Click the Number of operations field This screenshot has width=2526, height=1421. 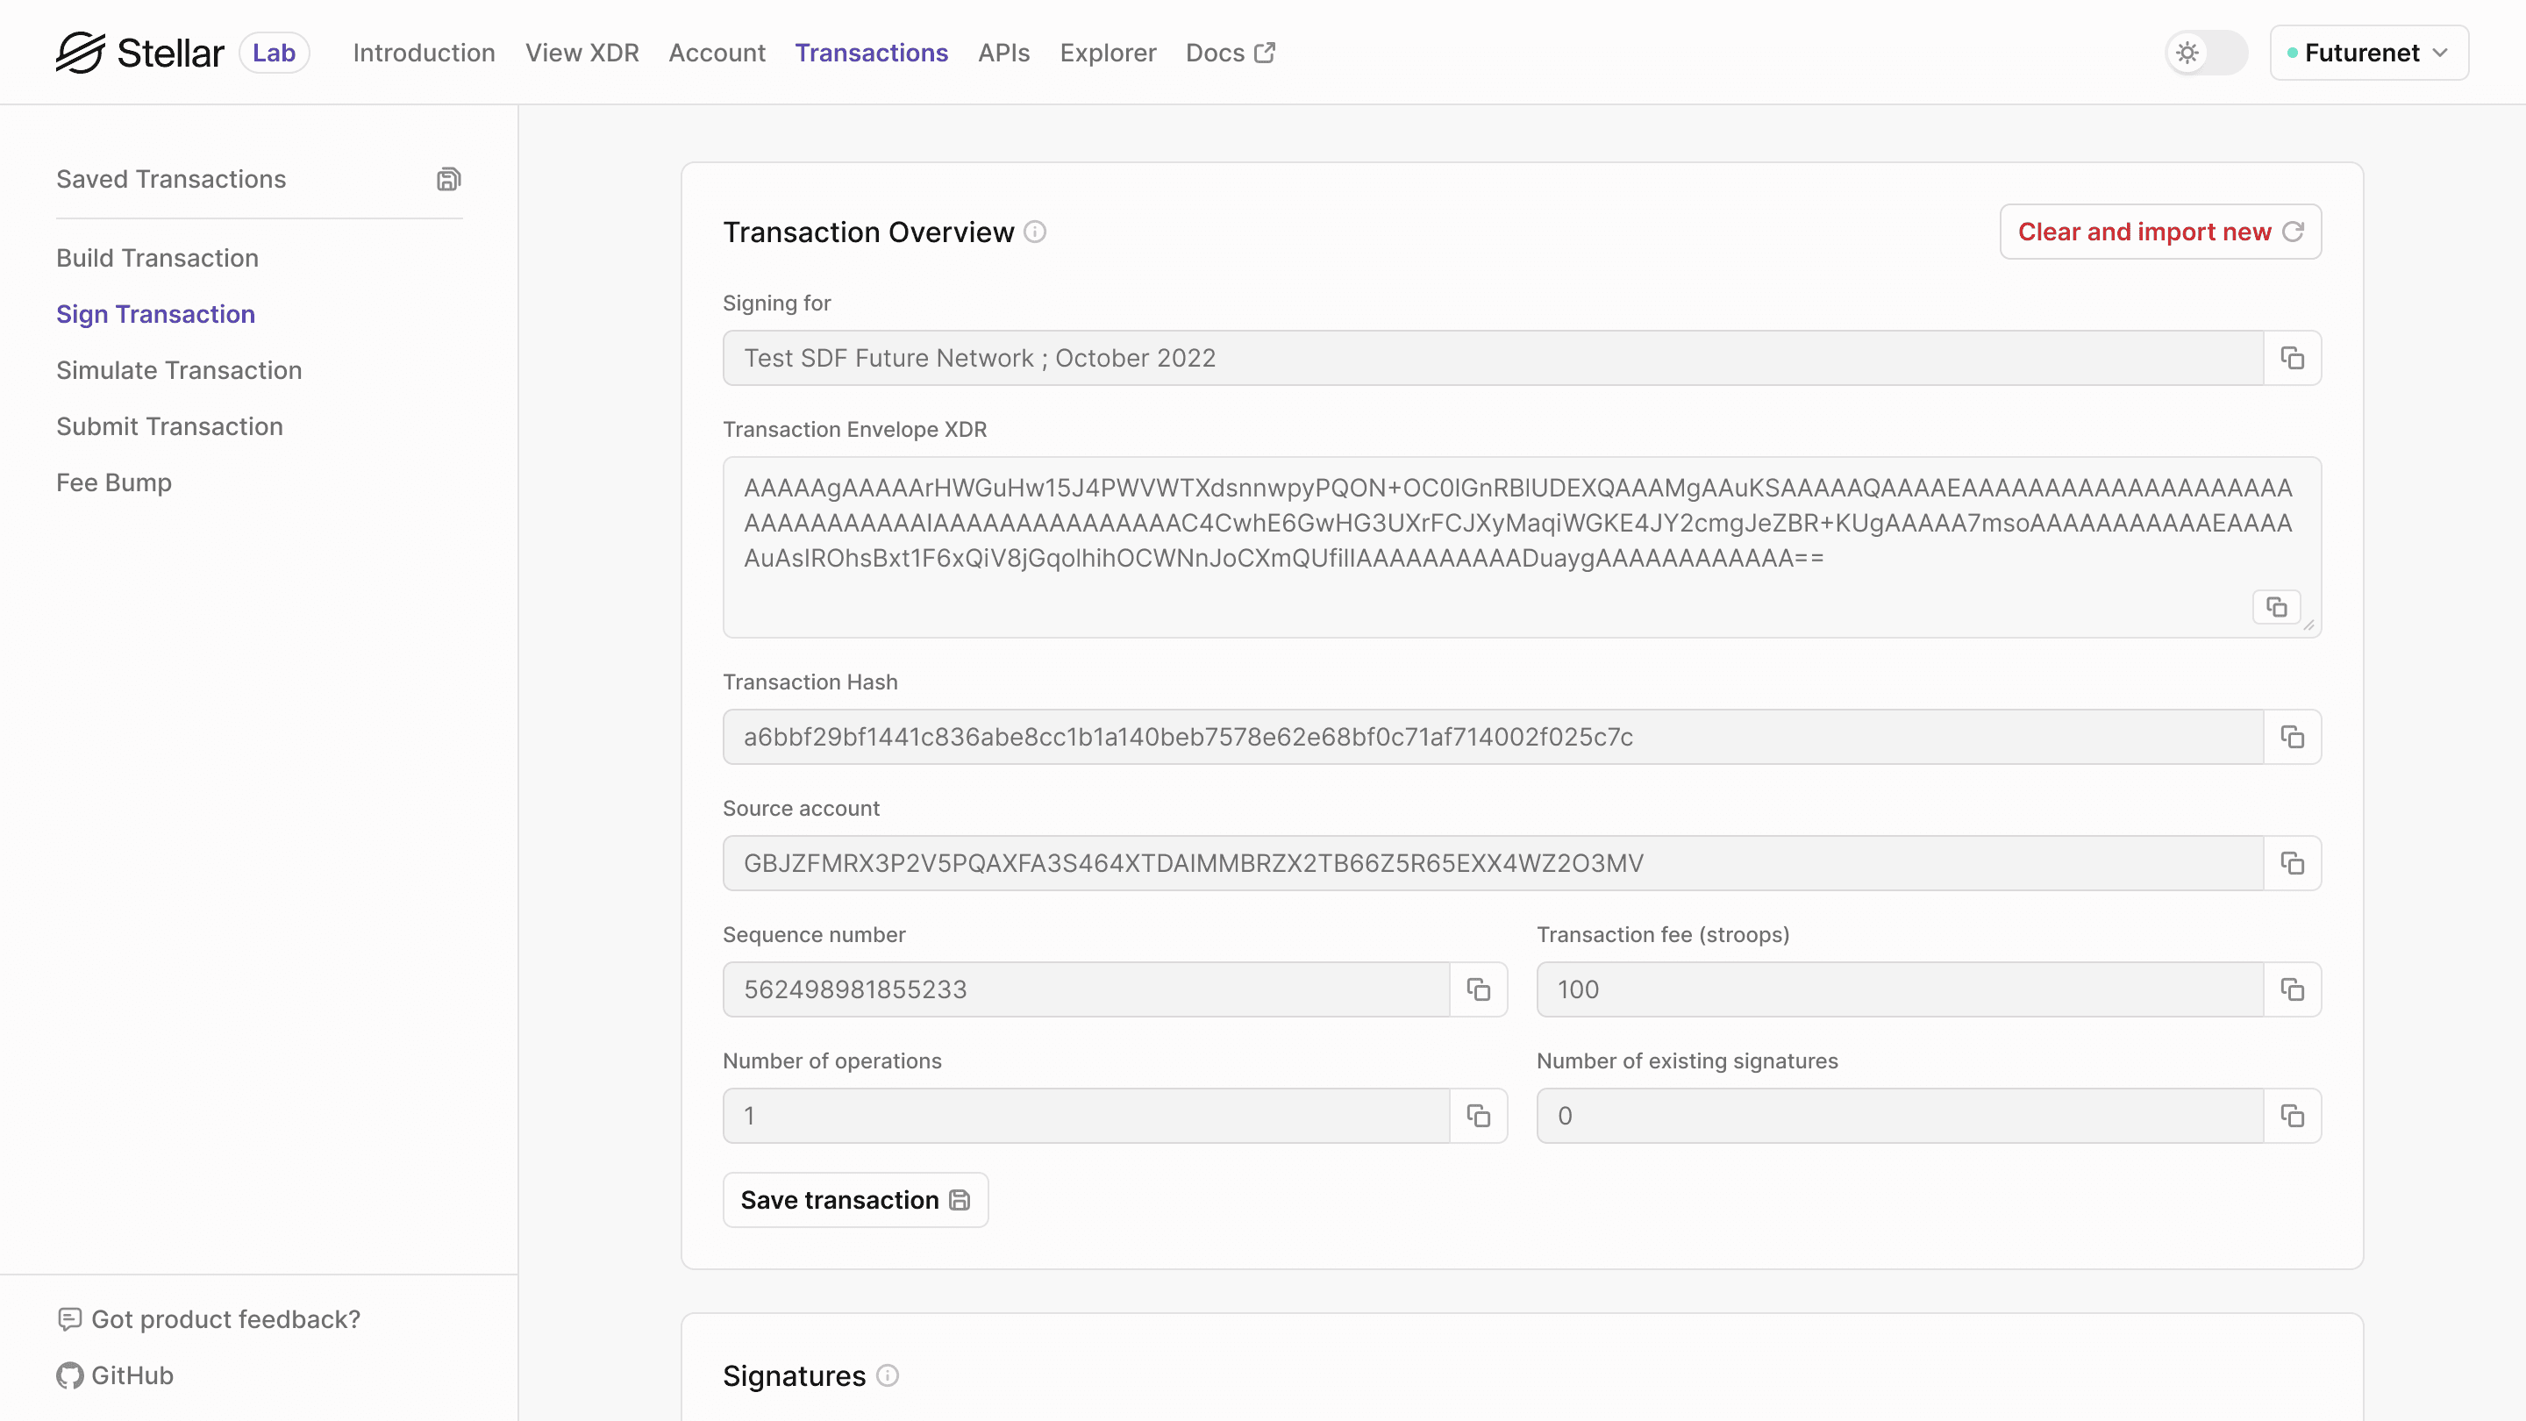click(x=1086, y=1116)
